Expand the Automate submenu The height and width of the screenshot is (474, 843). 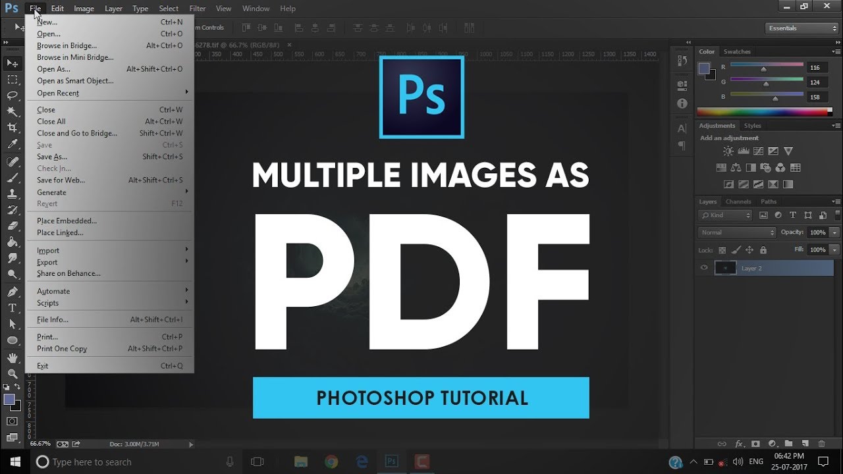pos(111,291)
